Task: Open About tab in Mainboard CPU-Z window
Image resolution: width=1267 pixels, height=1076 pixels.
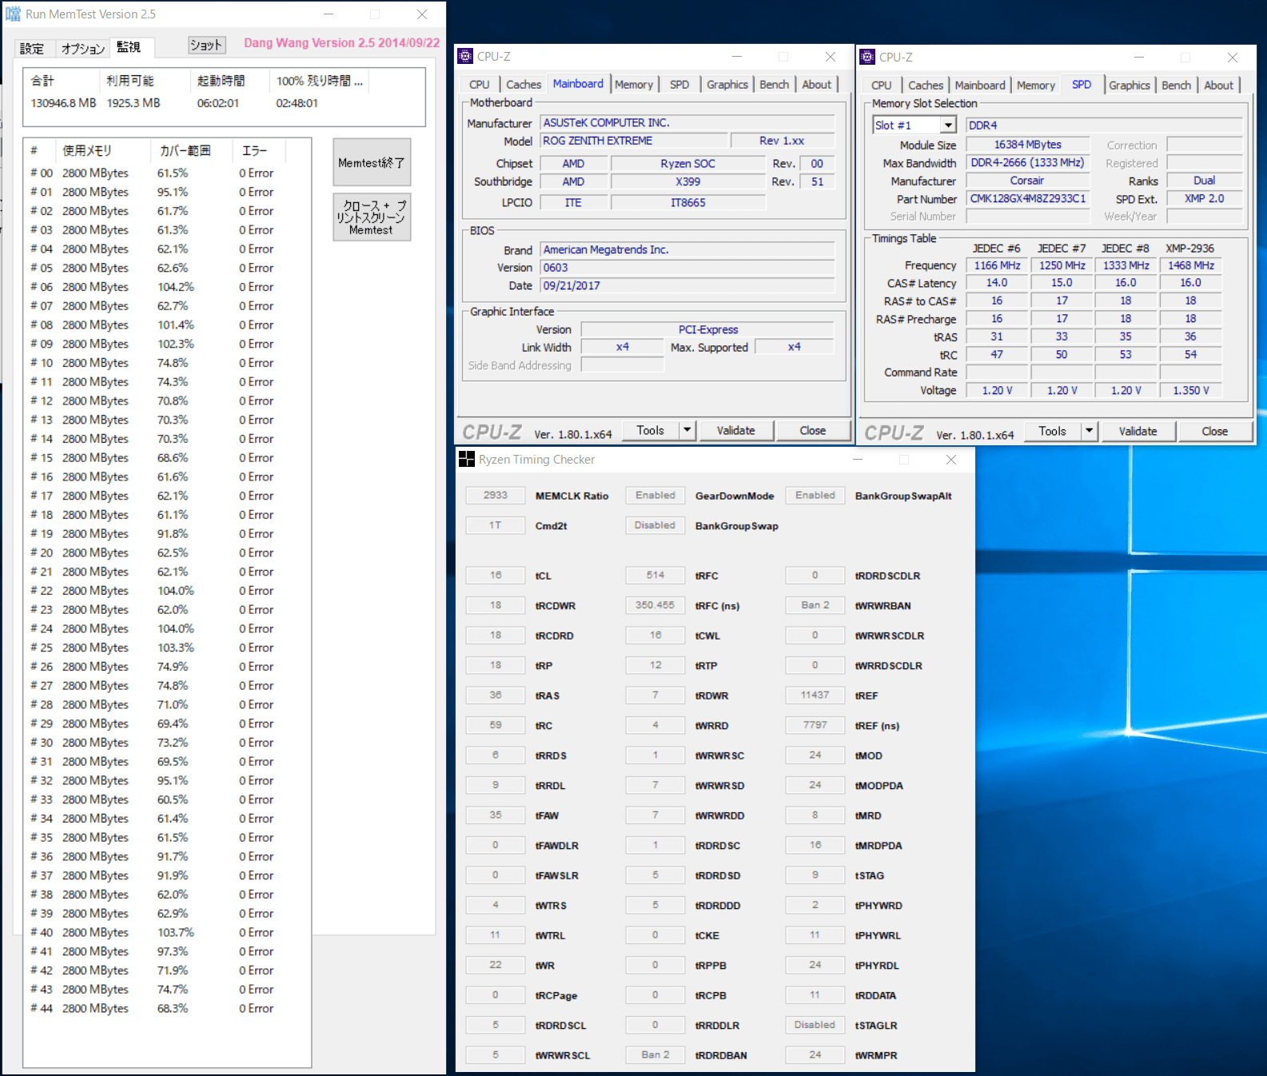Action: tap(817, 84)
